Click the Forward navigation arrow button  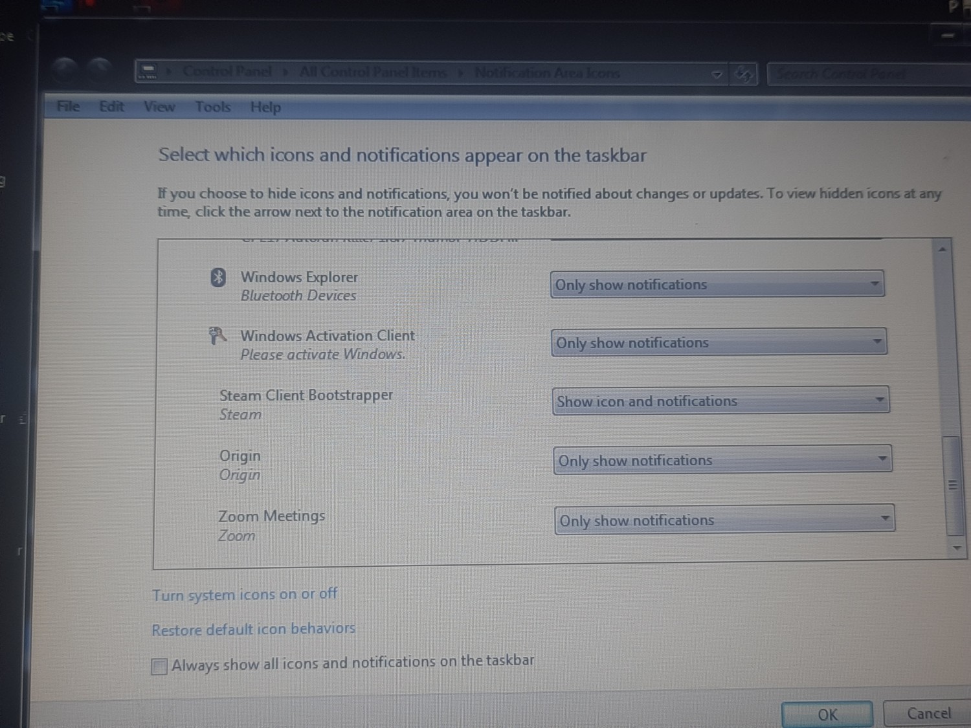click(x=100, y=70)
